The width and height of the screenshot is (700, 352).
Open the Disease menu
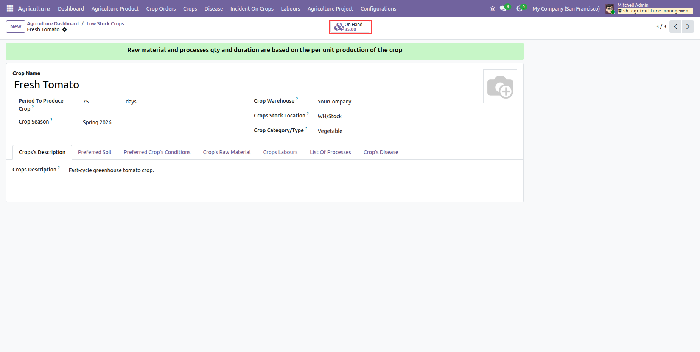[x=213, y=8]
